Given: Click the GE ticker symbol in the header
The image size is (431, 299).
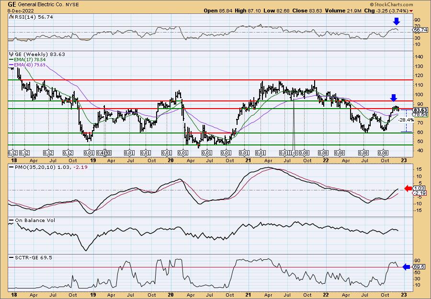Looking at the screenshot, I should pos(11,4).
